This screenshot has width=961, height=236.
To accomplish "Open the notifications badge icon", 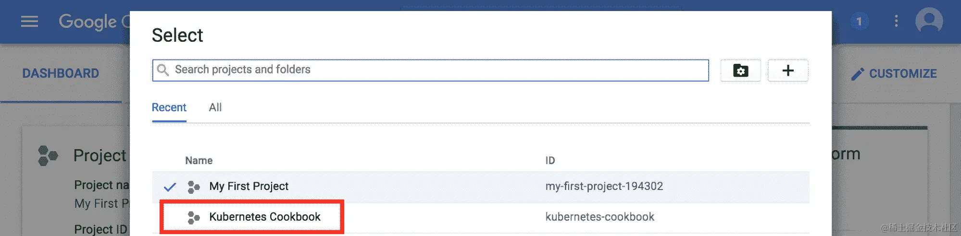I will pyautogui.click(x=860, y=22).
